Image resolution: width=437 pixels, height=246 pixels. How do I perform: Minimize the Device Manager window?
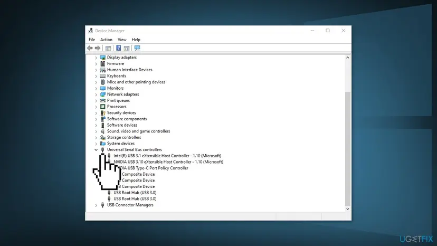coord(312,31)
